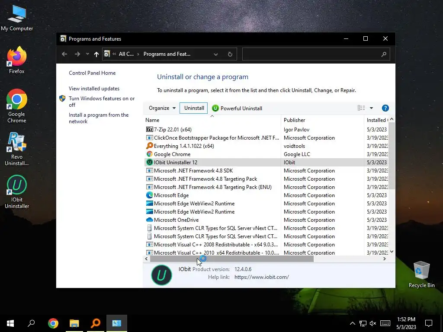
Task: Click the change view layout icon
Action: (361, 108)
